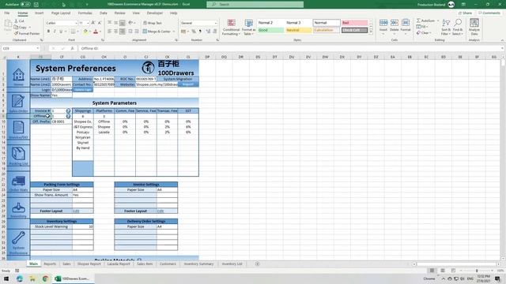The image size is (506, 284).
Task: Open Find & Select
Action: (x=458, y=27)
